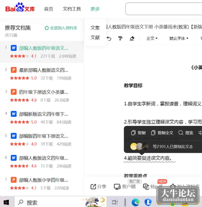Click the 客户端 monitor icon

pos(117,187)
